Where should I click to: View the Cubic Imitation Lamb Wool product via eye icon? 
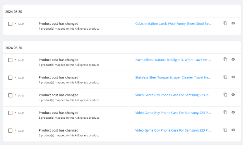coord(233,23)
